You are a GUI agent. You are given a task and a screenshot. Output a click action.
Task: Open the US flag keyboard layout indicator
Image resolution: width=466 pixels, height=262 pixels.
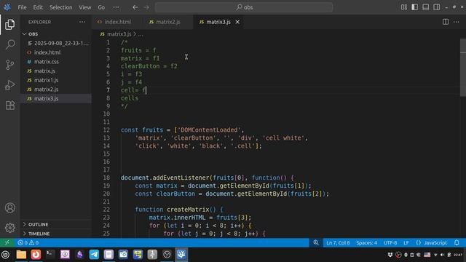pos(427,255)
